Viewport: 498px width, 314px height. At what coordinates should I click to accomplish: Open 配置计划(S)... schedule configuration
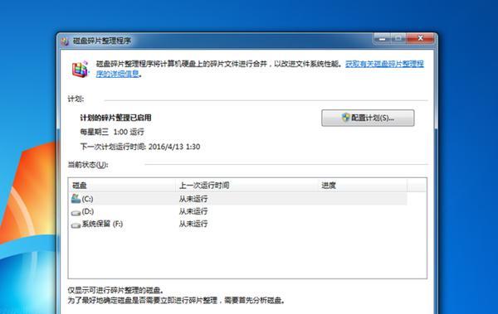(x=368, y=118)
